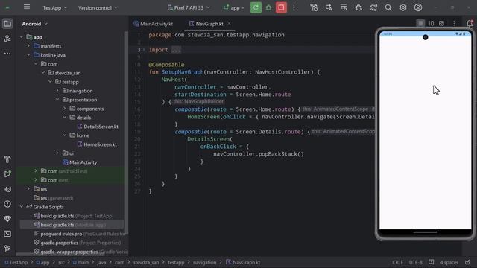Switch editor to design view
This screenshot has width=477, height=268.
441,23
